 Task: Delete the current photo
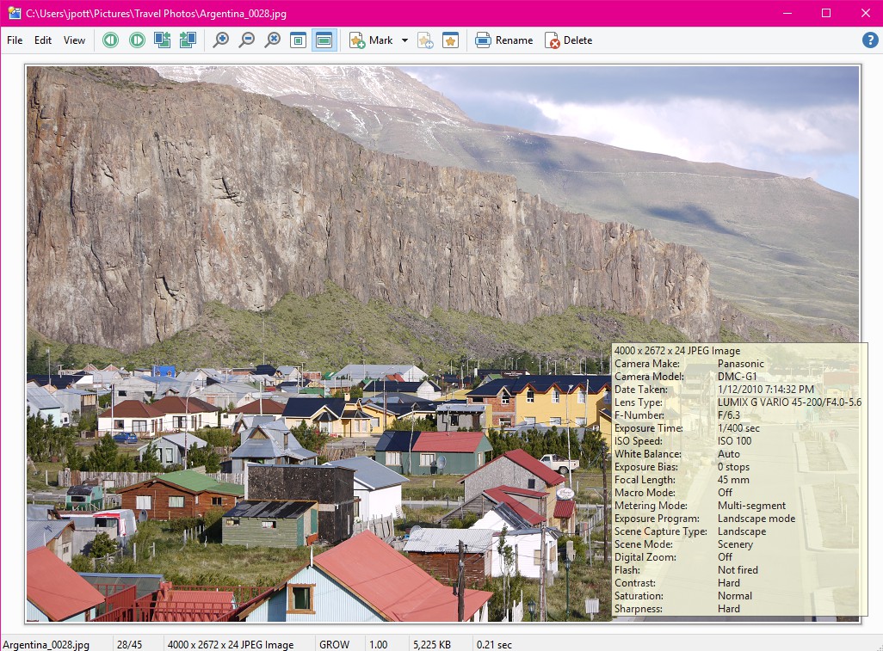click(569, 40)
